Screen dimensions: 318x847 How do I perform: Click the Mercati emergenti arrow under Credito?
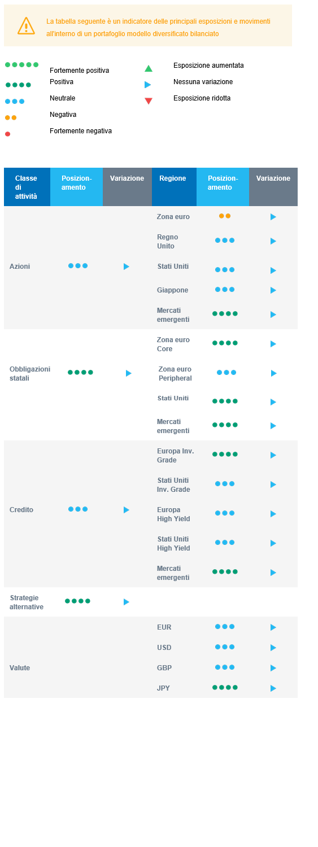coord(273,573)
